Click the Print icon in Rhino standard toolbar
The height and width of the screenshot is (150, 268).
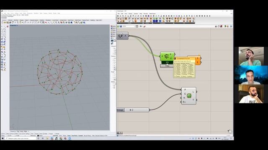tap(10, 22)
